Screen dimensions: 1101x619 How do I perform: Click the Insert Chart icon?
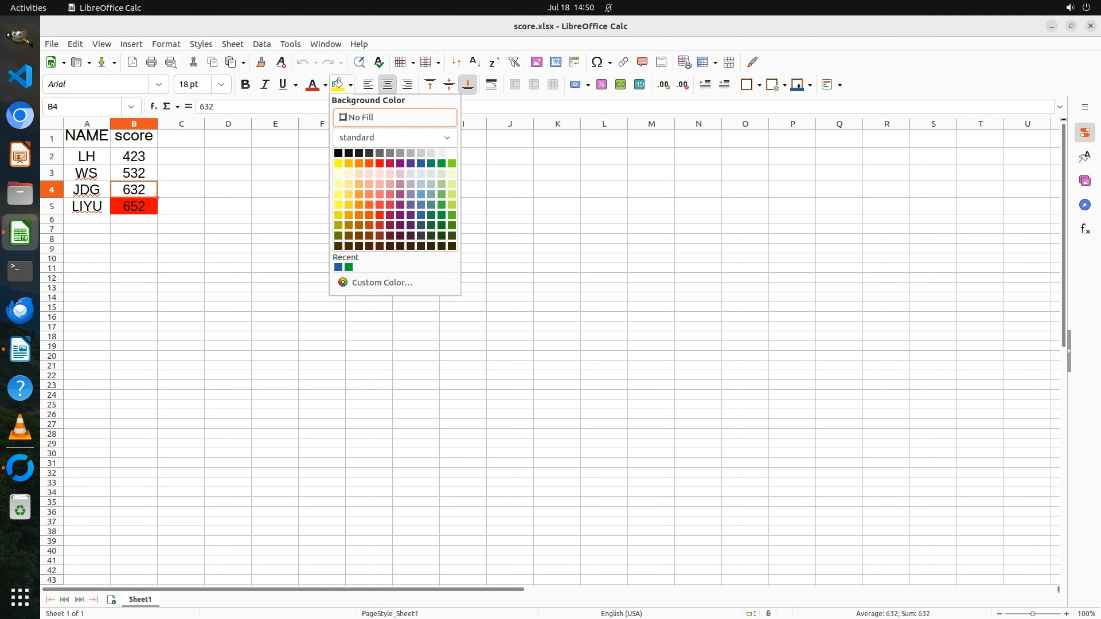tap(555, 62)
